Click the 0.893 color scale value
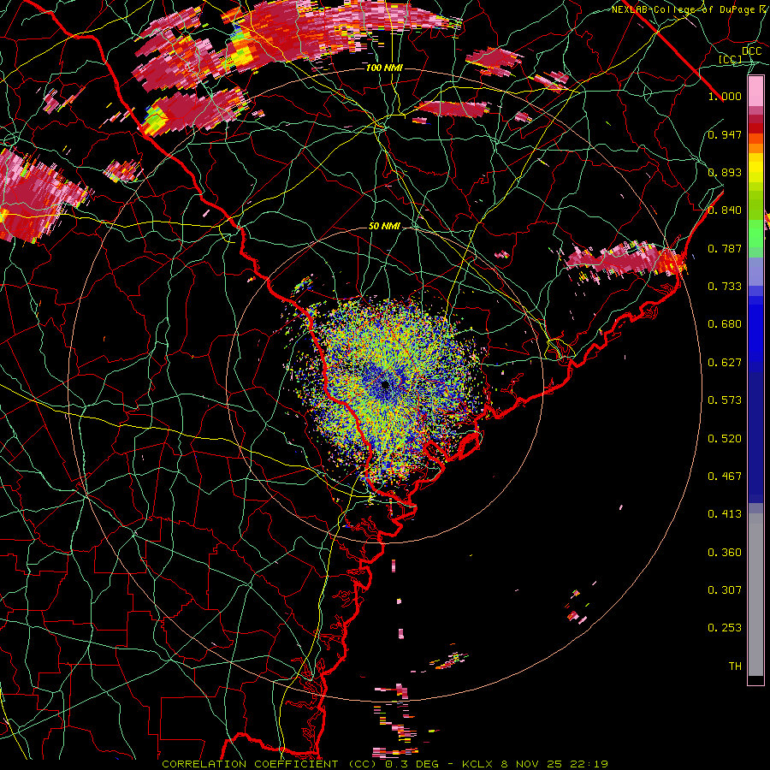Viewport: 770px width, 770px height. tap(725, 172)
